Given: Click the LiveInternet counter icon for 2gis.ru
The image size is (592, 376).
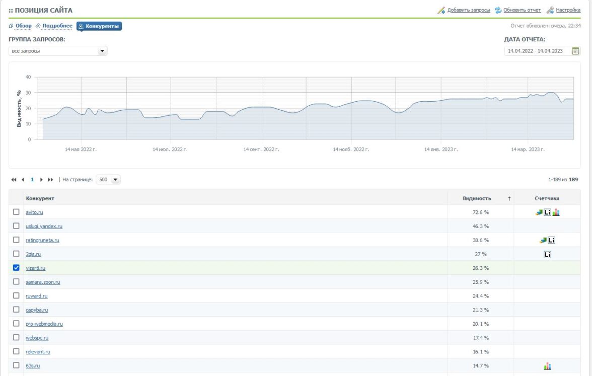Looking at the screenshot, I should (547, 255).
